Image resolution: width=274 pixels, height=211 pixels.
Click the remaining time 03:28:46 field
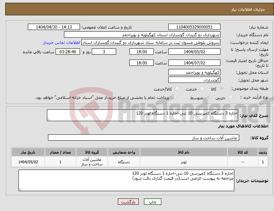[x=68, y=52]
